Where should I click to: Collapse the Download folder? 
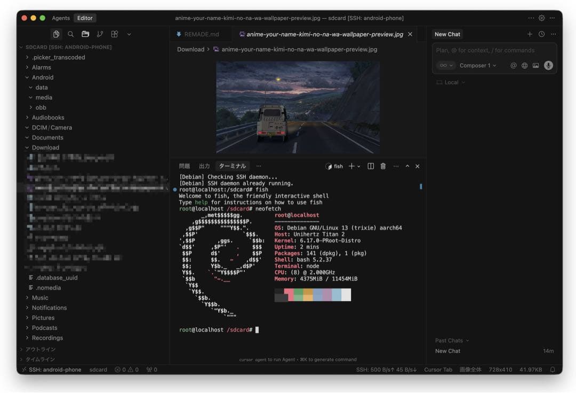(45, 147)
